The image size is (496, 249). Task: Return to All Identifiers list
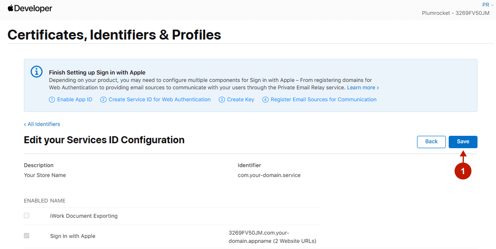tap(42, 124)
